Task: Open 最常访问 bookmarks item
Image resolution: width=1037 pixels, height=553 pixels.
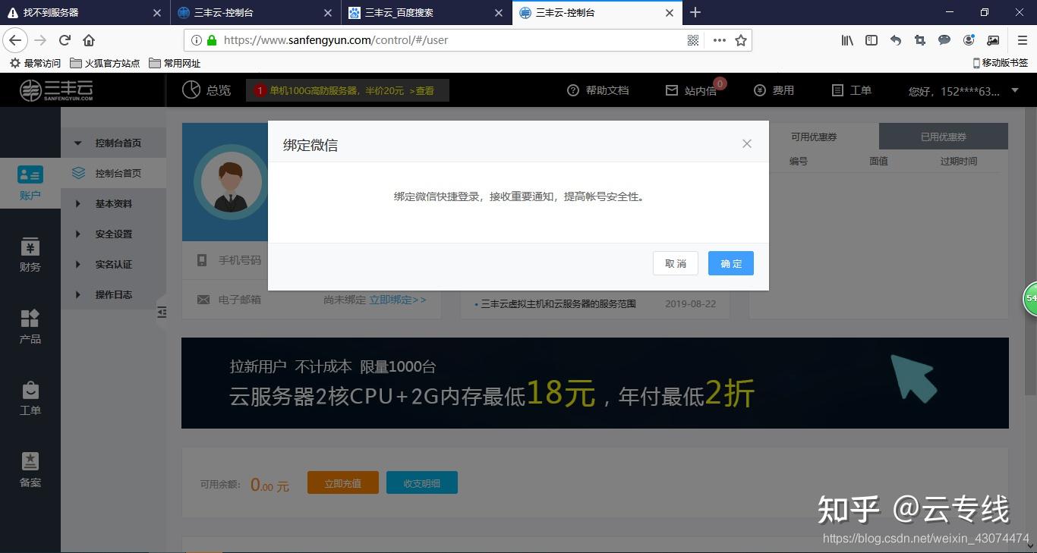Action: (35, 63)
